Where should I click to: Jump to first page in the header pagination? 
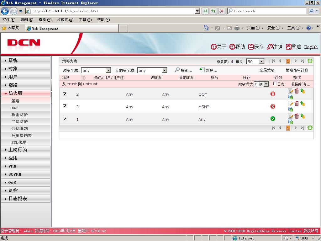coord(273,61)
